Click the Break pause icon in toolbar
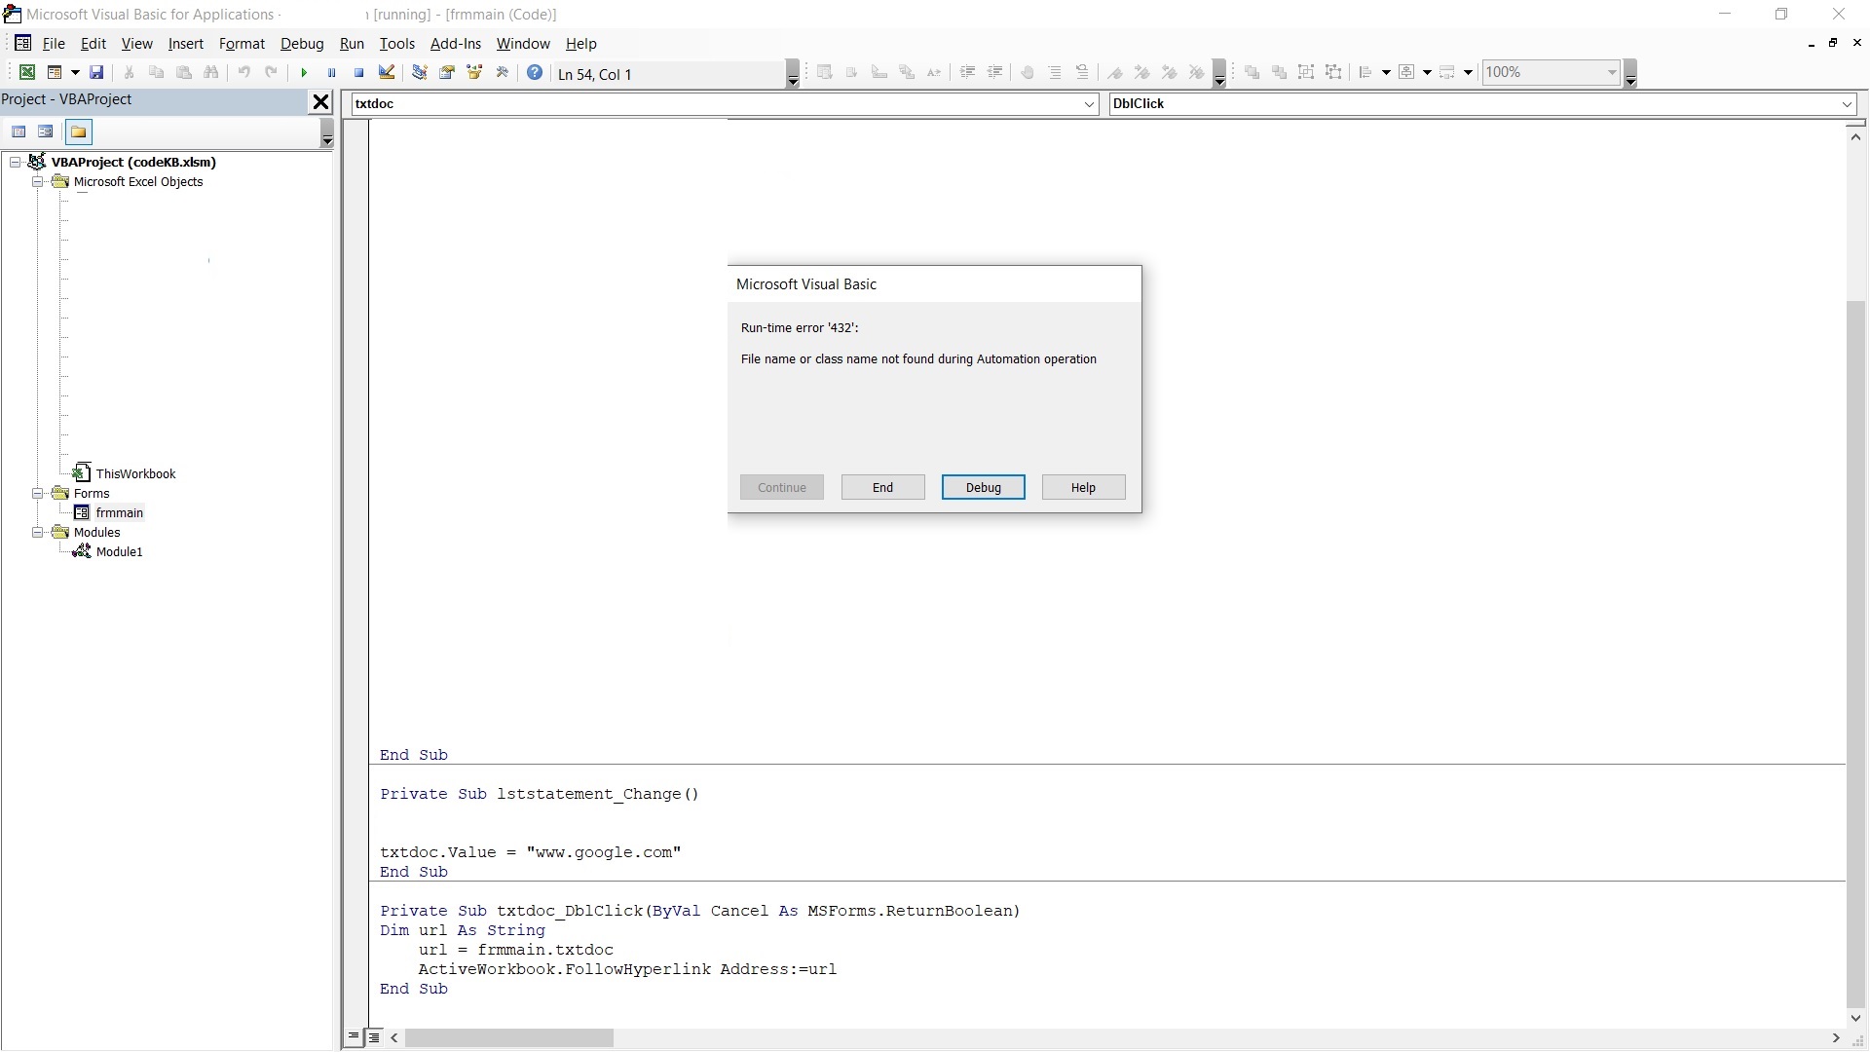The image size is (1870, 1052). point(331,72)
